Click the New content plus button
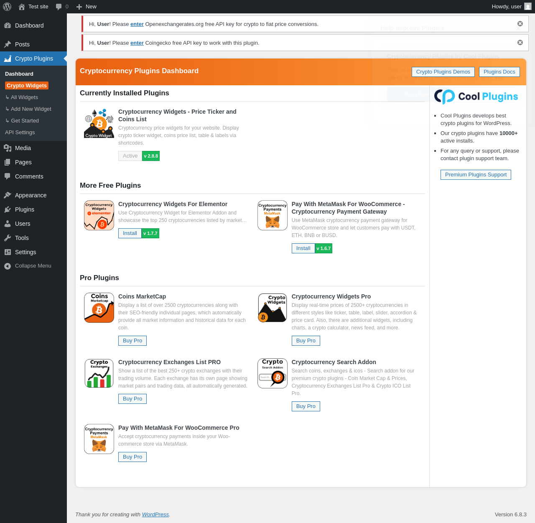 click(86, 7)
